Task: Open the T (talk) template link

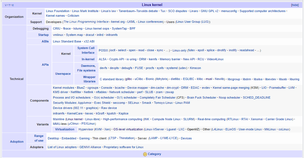Action: pos(9,5)
